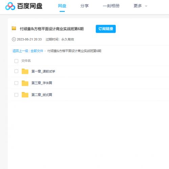Check the box for 第三章_字体篇

pyautogui.click(x=16, y=83)
